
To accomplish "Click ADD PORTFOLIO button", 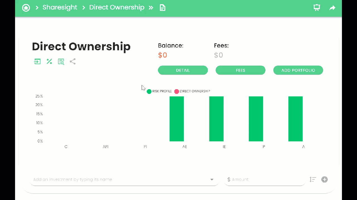I will point(298,70).
